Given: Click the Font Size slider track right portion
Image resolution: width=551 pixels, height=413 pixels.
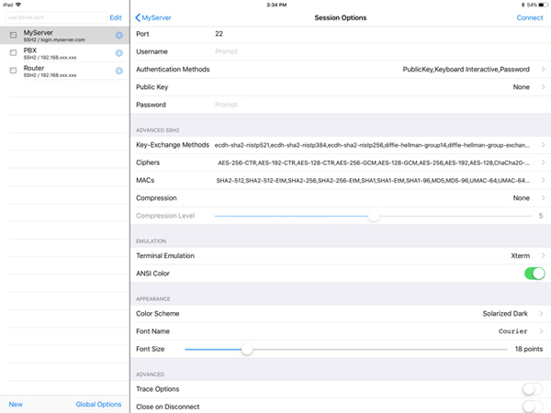Looking at the screenshot, I should pos(380,349).
